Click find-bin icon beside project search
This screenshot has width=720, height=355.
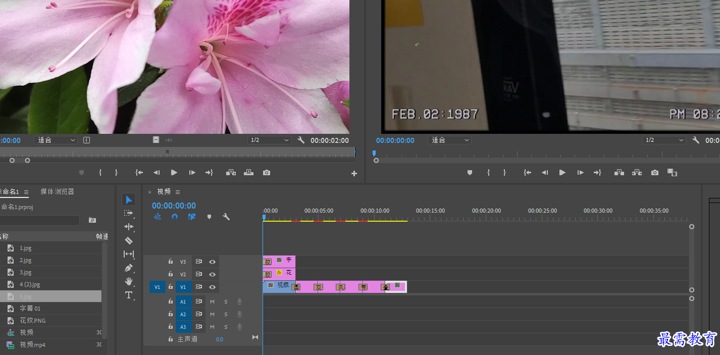tap(92, 220)
